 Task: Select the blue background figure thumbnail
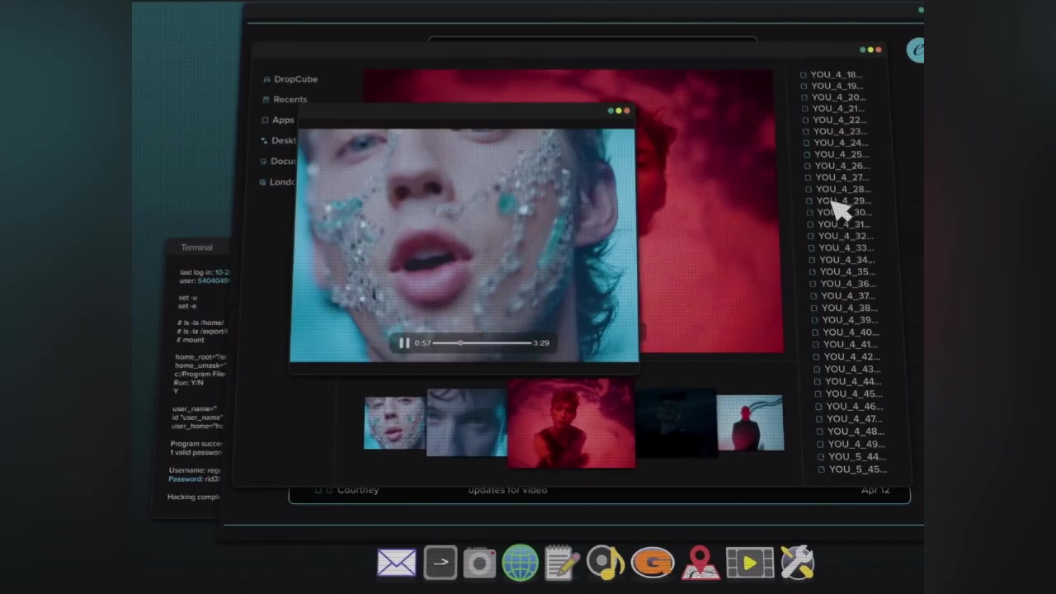coord(750,422)
